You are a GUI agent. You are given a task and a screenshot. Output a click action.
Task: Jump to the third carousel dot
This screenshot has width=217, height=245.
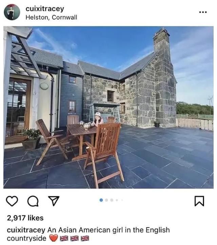coord(112,200)
